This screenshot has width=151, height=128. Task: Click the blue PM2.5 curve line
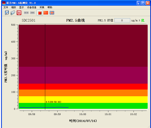coord(44,107)
